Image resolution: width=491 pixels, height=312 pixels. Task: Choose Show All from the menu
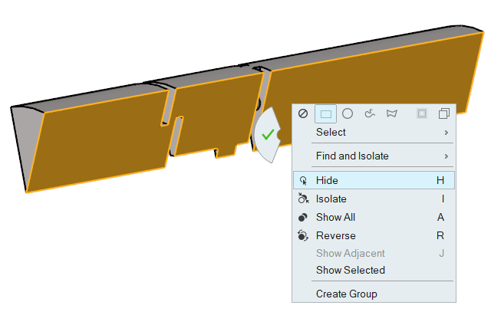(x=374, y=217)
